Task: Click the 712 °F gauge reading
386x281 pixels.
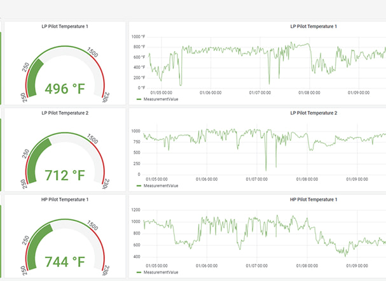Action: click(65, 175)
